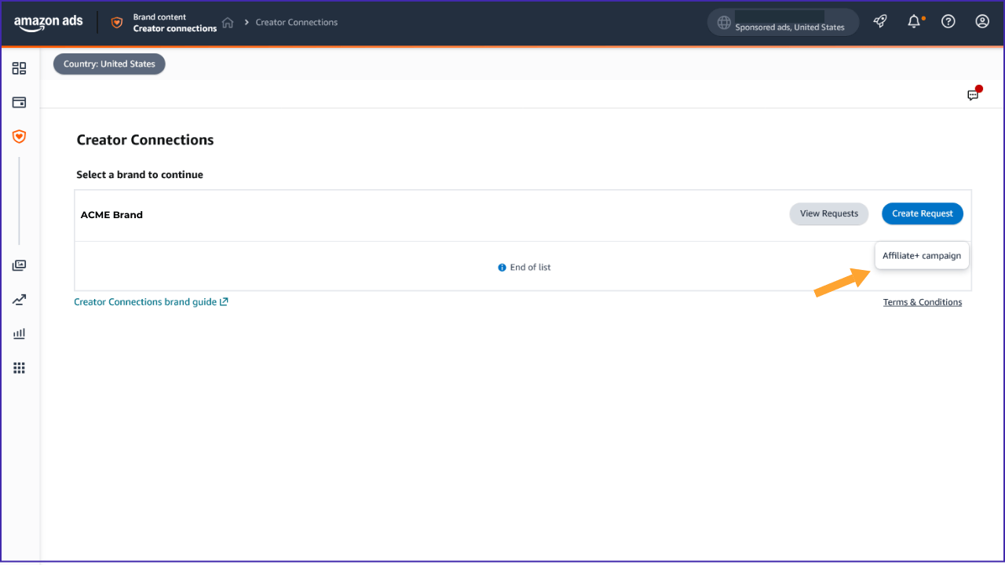Open the Creator Connections brand guide link

(x=145, y=301)
